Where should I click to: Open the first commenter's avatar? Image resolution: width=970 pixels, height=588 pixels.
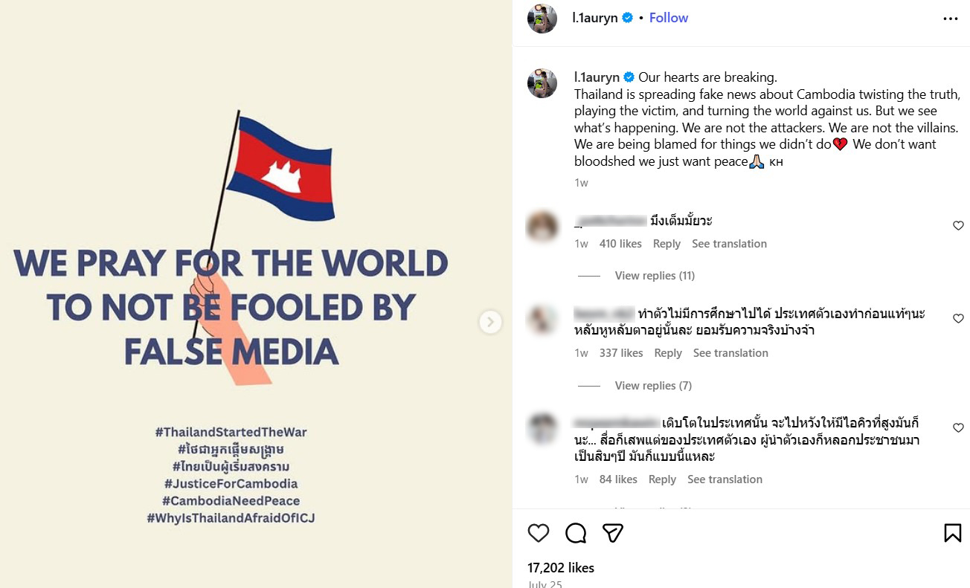click(542, 227)
